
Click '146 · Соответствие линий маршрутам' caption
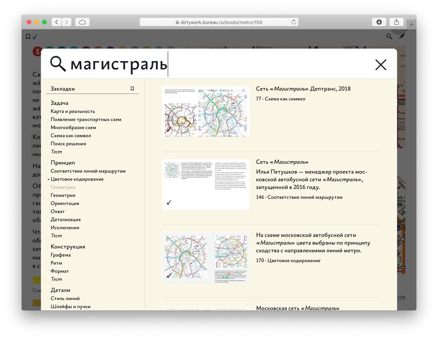[x=299, y=197]
